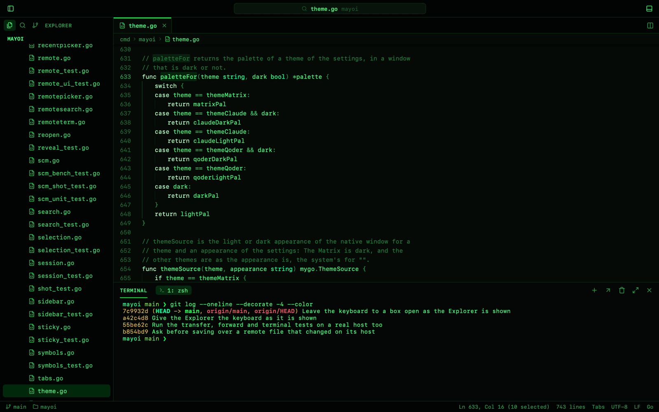This screenshot has height=412, width=659.
Task: Select the TERMINAL panel tab
Action: 133,290
